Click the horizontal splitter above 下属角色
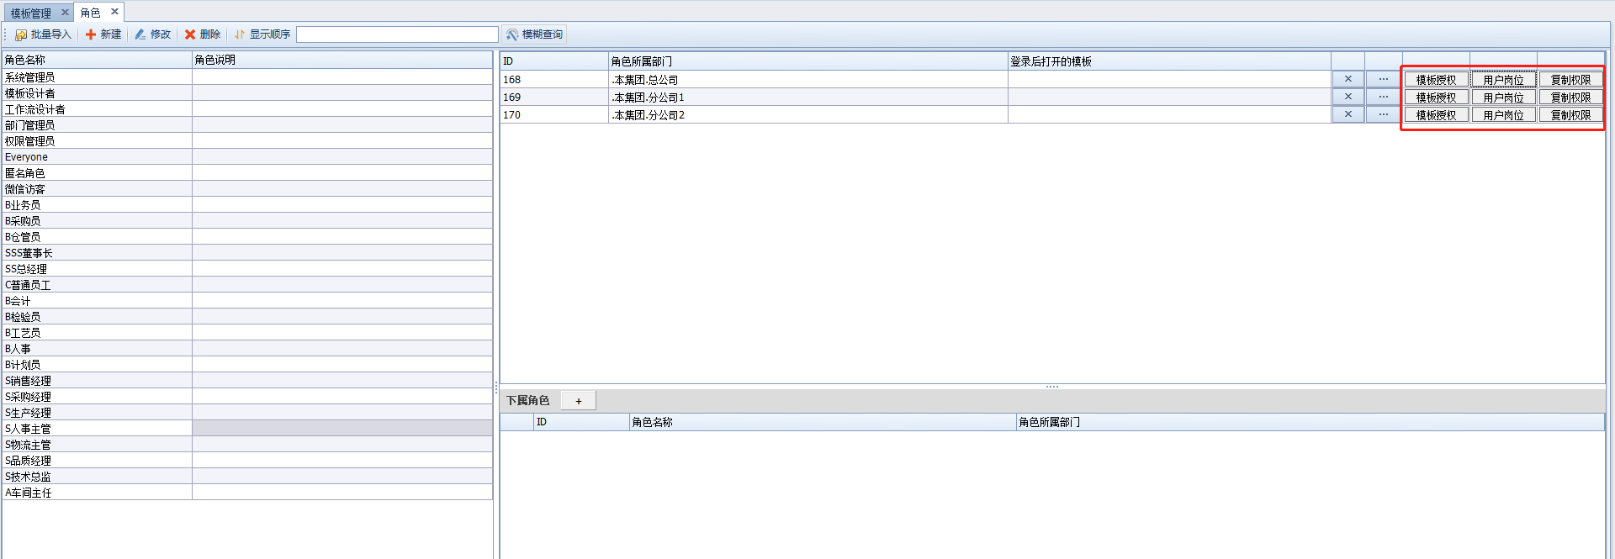1615x559 pixels. (1051, 387)
